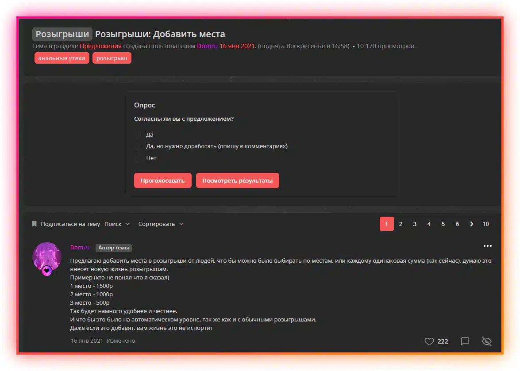Open the "Предложения" section link
520x371 pixels.
pyautogui.click(x=100, y=46)
